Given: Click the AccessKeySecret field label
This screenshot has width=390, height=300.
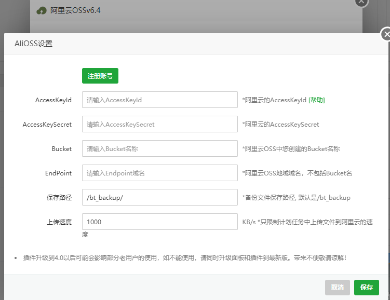Looking at the screenshot, I should pos(47,124).
